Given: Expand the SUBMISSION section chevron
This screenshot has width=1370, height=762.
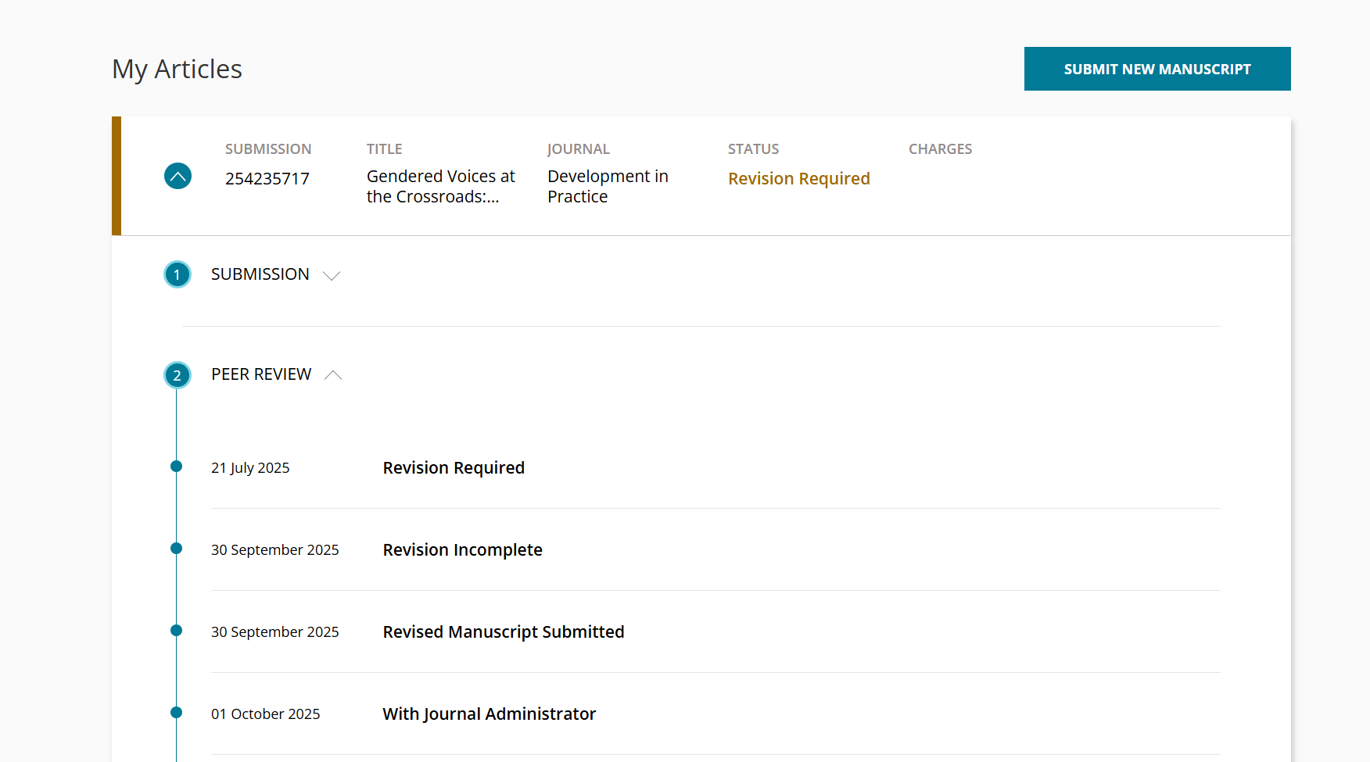Looking at the screenshot, I should tap(332, 275).
